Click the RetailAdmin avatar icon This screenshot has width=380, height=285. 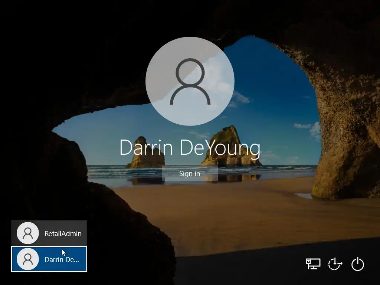pyautogui.click(x=28, y=233)
